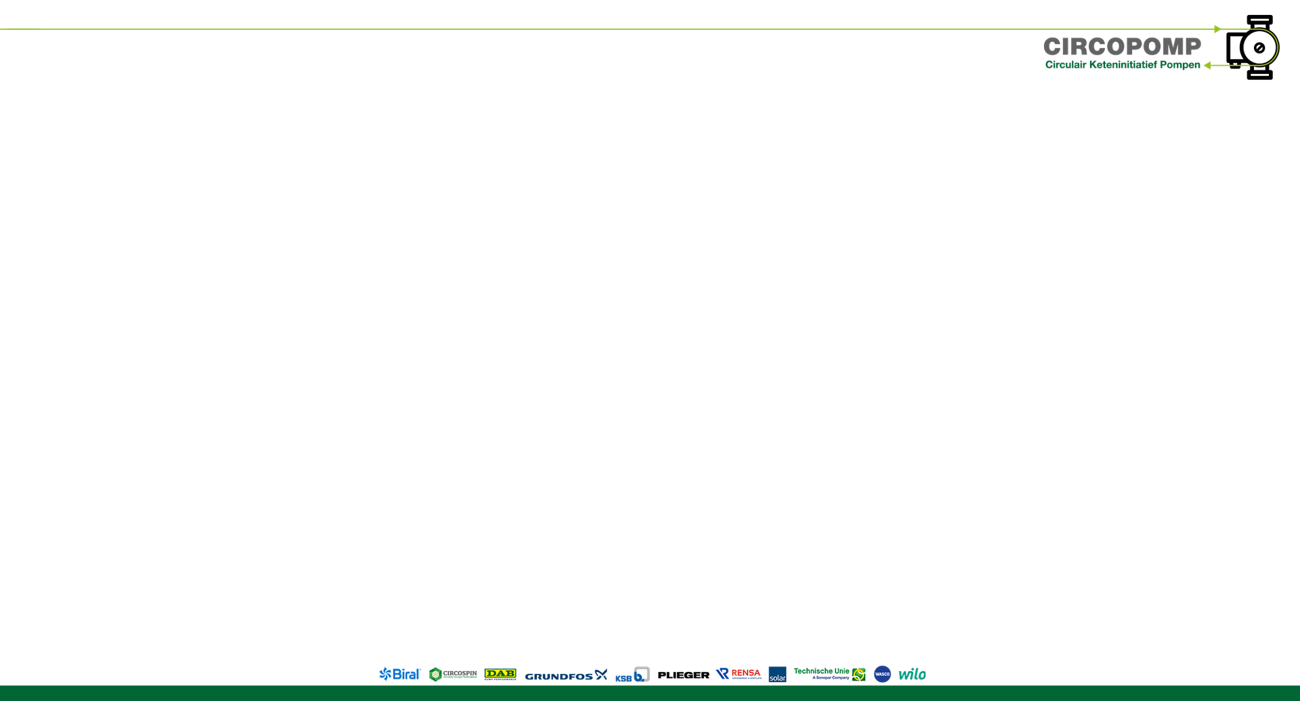This screenshot has height=701, width=1300.
Task: Click the Biral logo
Action: [399, 674]
